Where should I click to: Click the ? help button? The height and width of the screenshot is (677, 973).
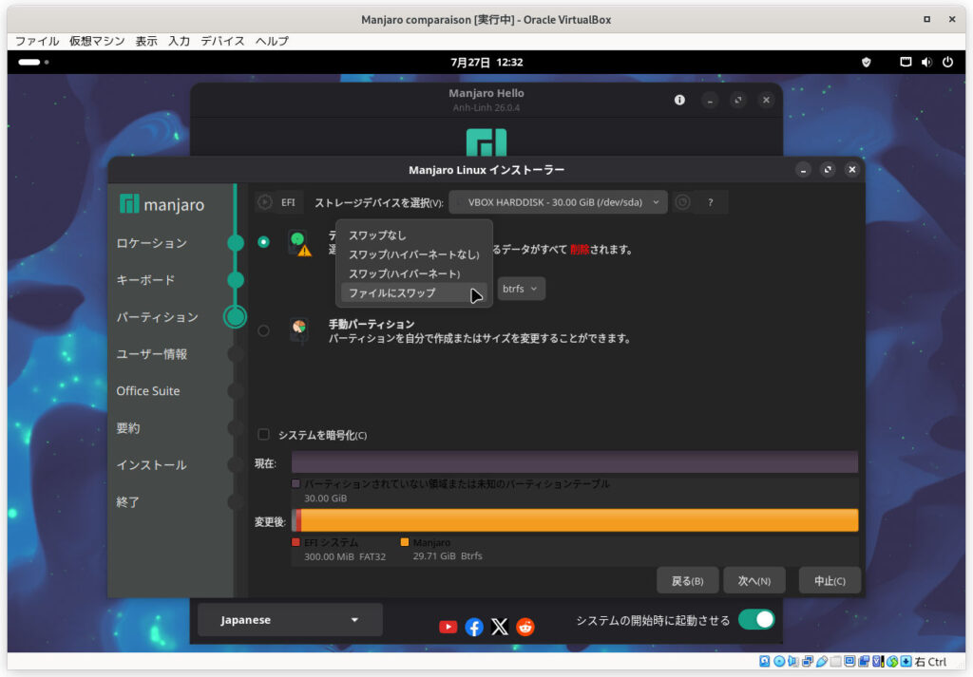pos(711,202)
